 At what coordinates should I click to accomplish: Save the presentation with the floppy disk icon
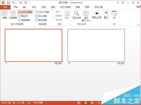pos(8,3)
